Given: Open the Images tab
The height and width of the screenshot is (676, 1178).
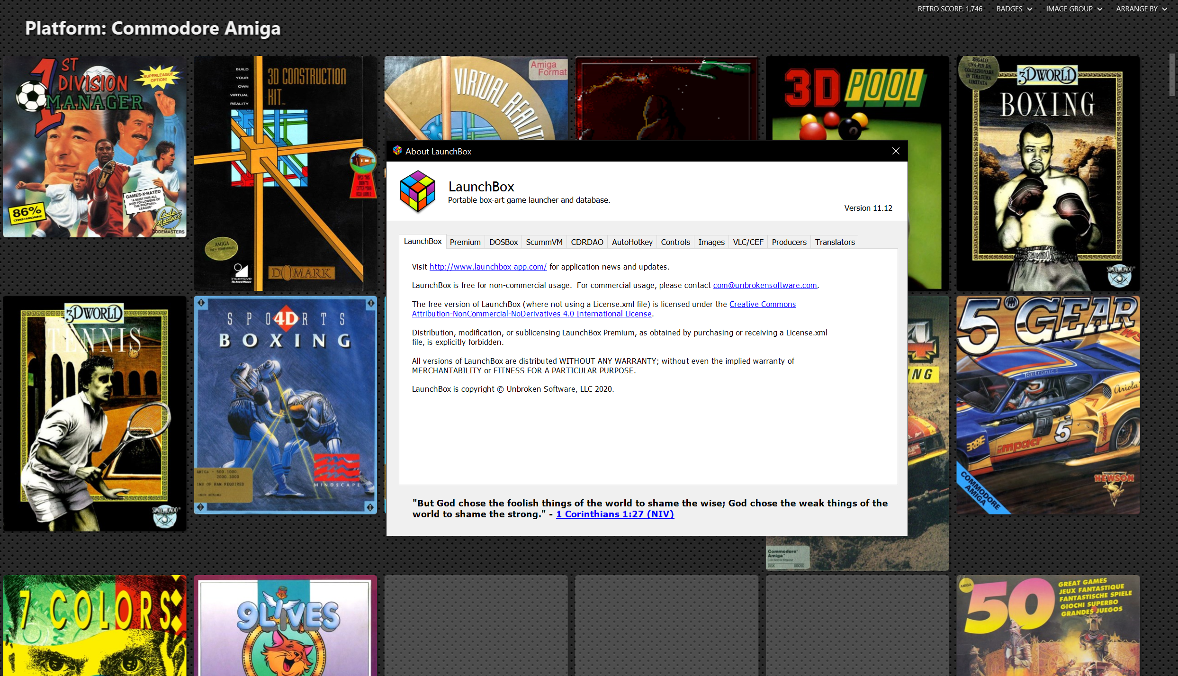Looking at the screenshot, I should pos(711,242).
